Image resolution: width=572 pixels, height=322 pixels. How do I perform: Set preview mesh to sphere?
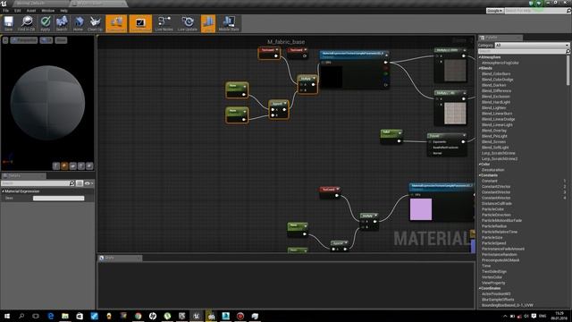pos(64,166)
